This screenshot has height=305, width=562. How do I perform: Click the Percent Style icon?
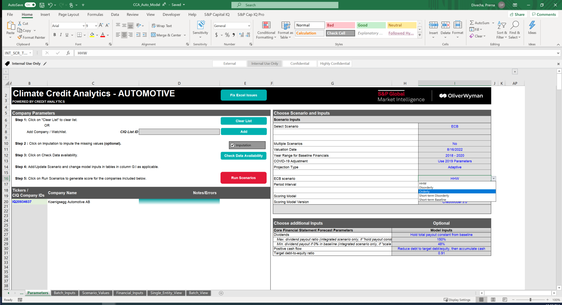click(x=227, y=35)
